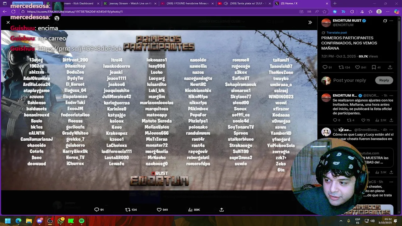Image resolution: width=402 pixels, height=226 pixels.
Task: Collapse the side panel with double-chevron icon
Action: pos(310,22)
